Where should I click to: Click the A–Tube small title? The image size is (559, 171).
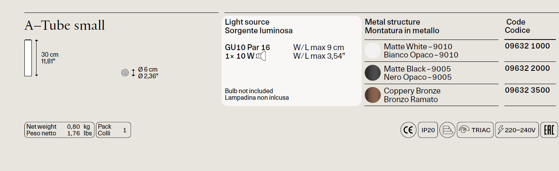64,25
